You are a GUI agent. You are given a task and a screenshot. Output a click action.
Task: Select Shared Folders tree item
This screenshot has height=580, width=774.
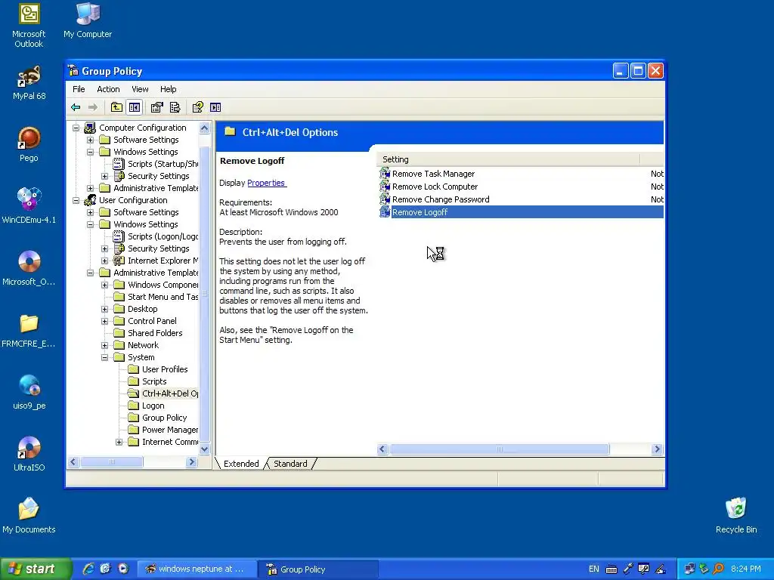[x=148, y=333]
